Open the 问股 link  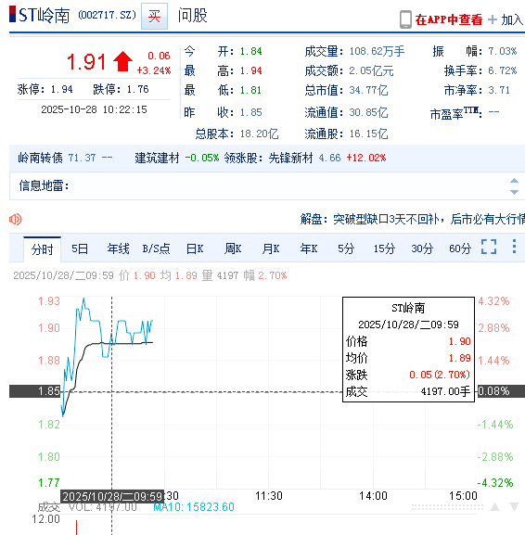tap(193, 16)
